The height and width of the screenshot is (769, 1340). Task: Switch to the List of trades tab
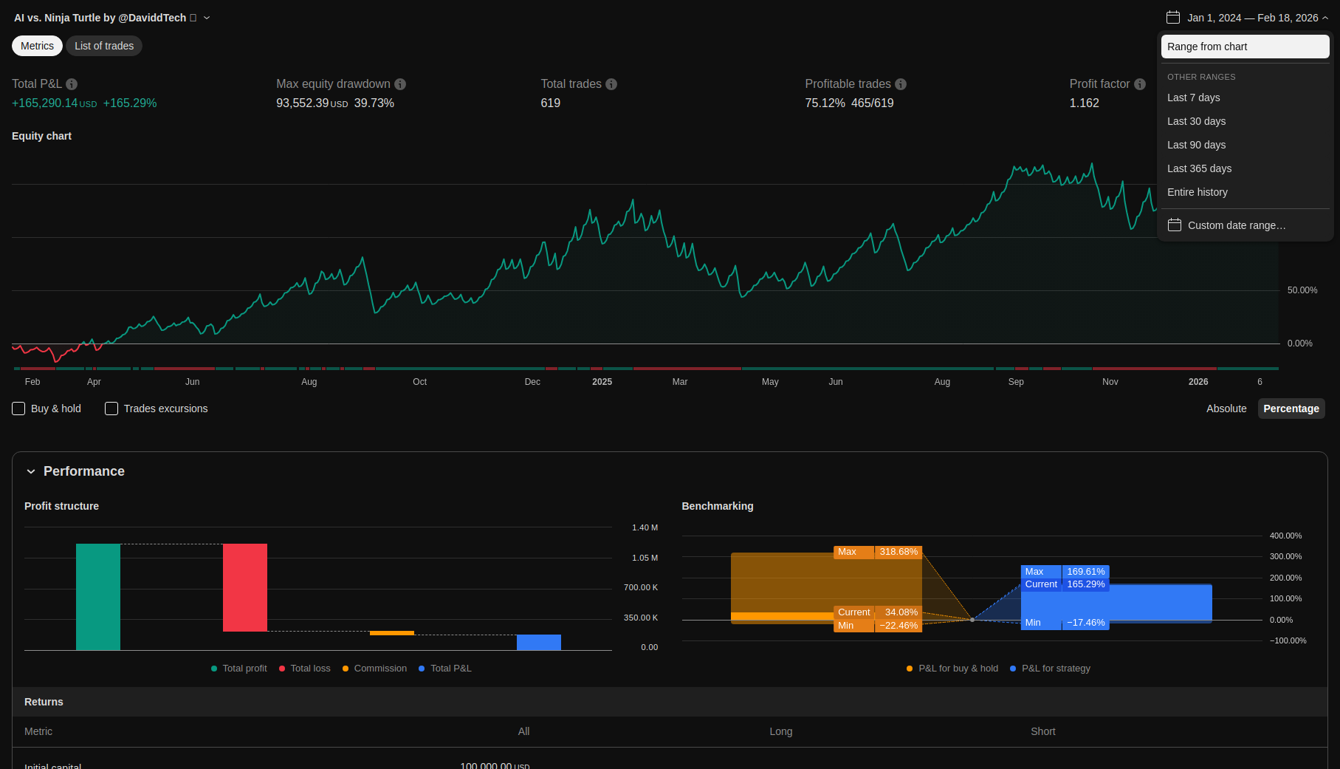[x=104, y=46]
